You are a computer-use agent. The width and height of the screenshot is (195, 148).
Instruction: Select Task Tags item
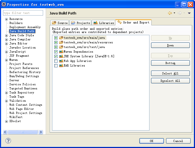point(17,96)
